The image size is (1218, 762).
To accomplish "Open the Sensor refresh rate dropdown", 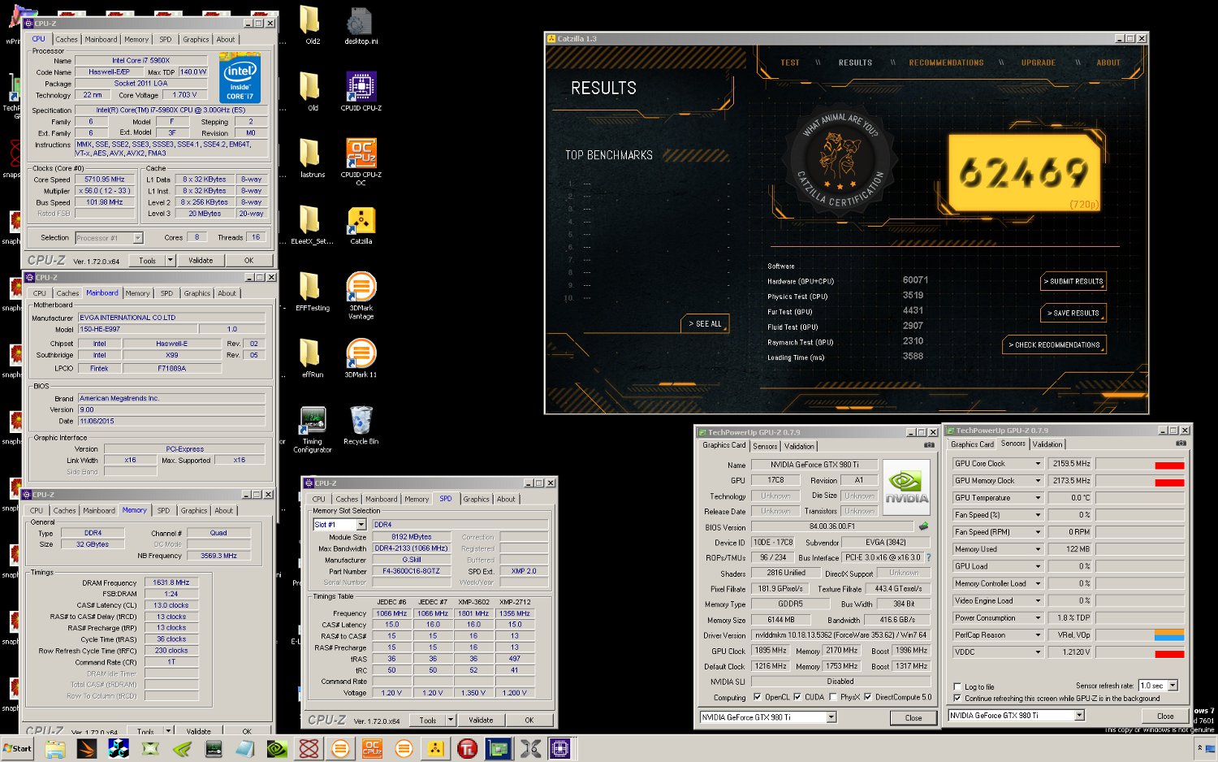I will point(1173,686).
